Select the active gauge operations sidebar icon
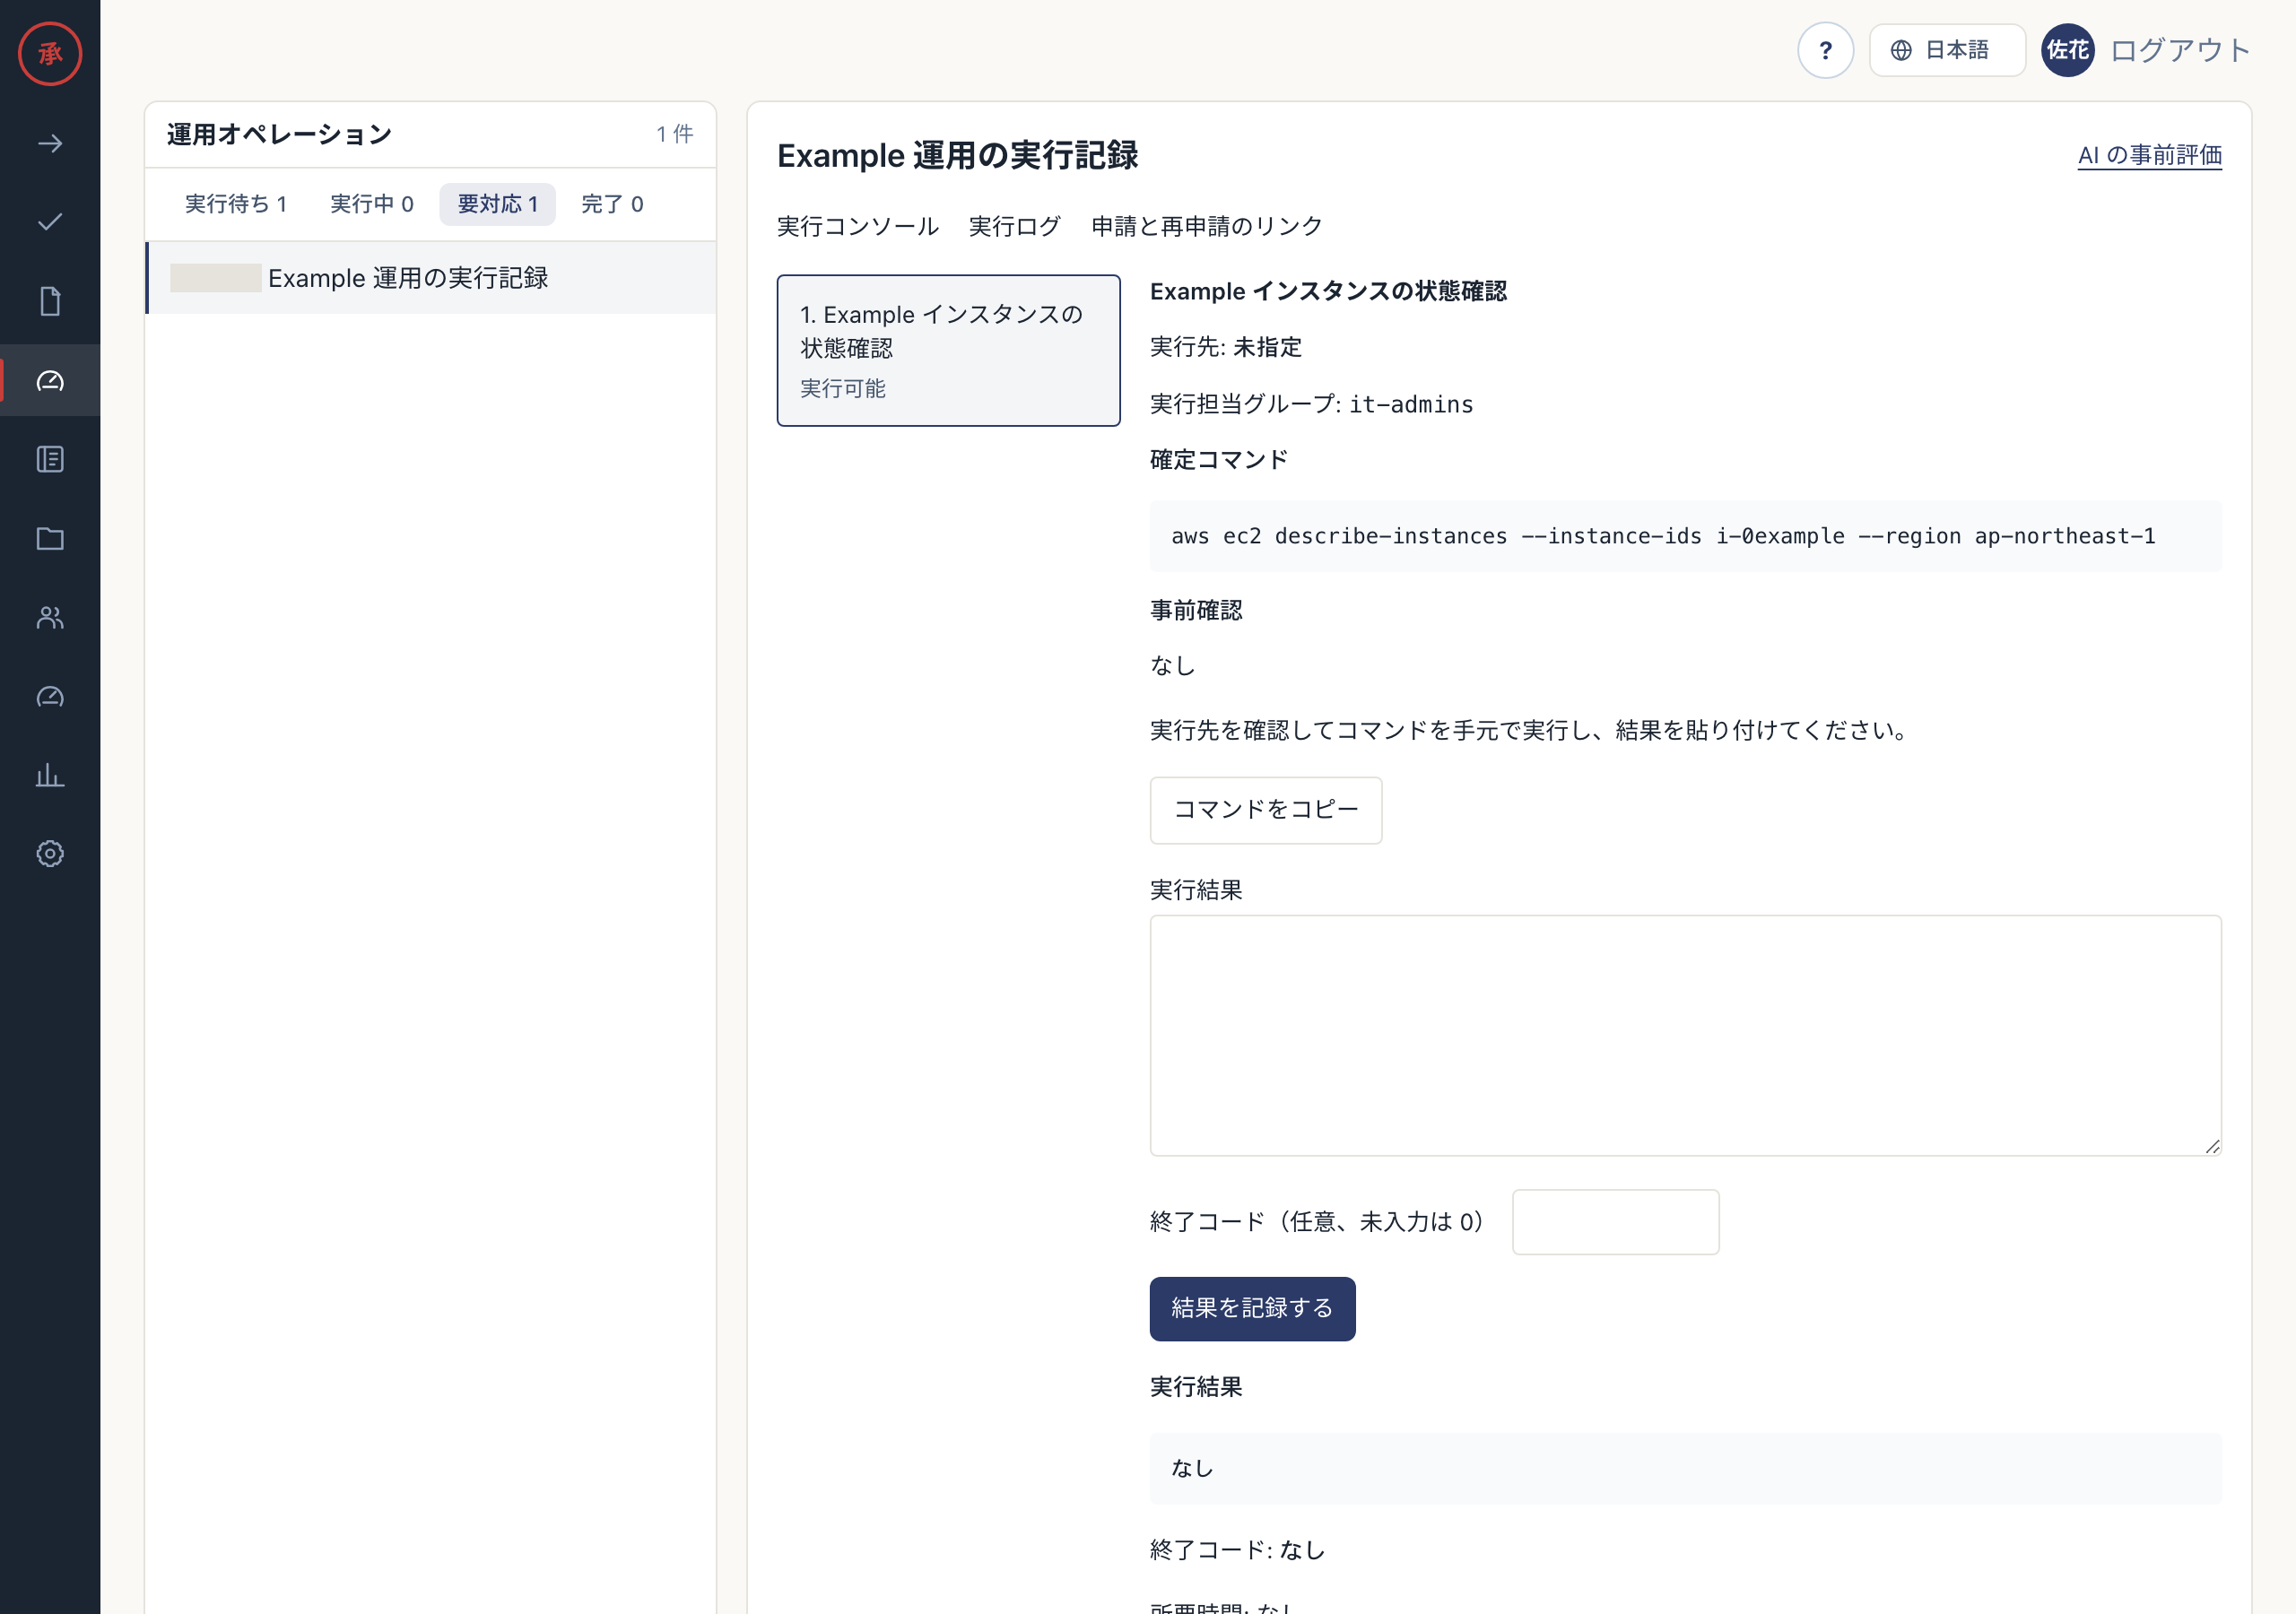2296x1614 pixels. click(x=50, y=380)
